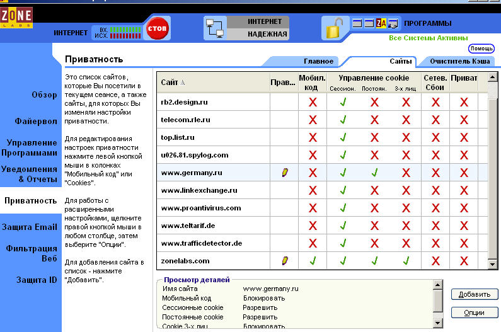
Task: Open Уведомления & Отчеты section
Action: pyautogui.click(x=30, y=174)
